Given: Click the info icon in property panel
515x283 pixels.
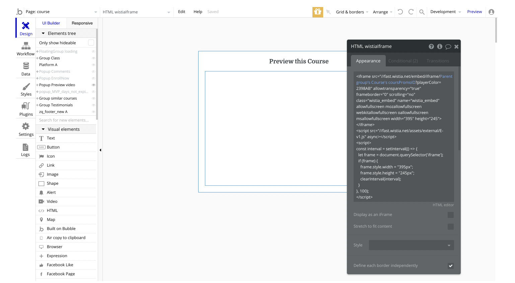Looking at the screenshot, I should click(440, 47).
